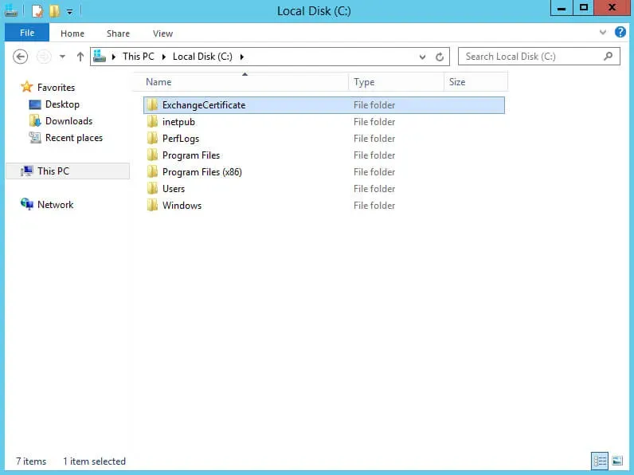Click the PerfLogs folder icon

[x=152, y=139]
